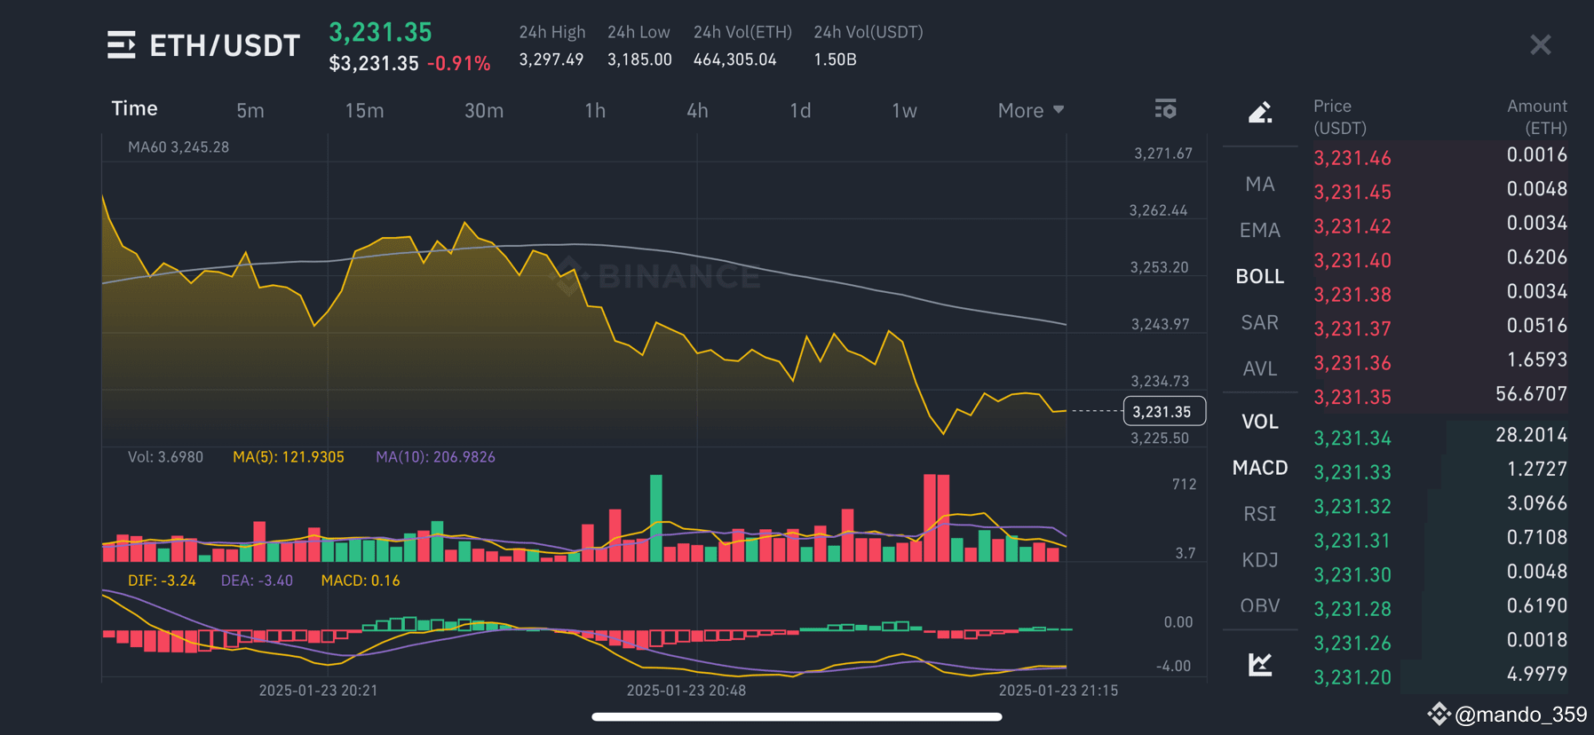Toggle the RSI sub-indicator
Viewport: 1594px width, 735px height.
coord(1260,514)
